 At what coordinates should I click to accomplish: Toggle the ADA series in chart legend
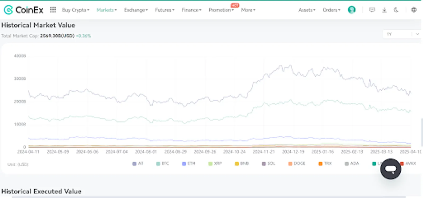coord(352,164)
